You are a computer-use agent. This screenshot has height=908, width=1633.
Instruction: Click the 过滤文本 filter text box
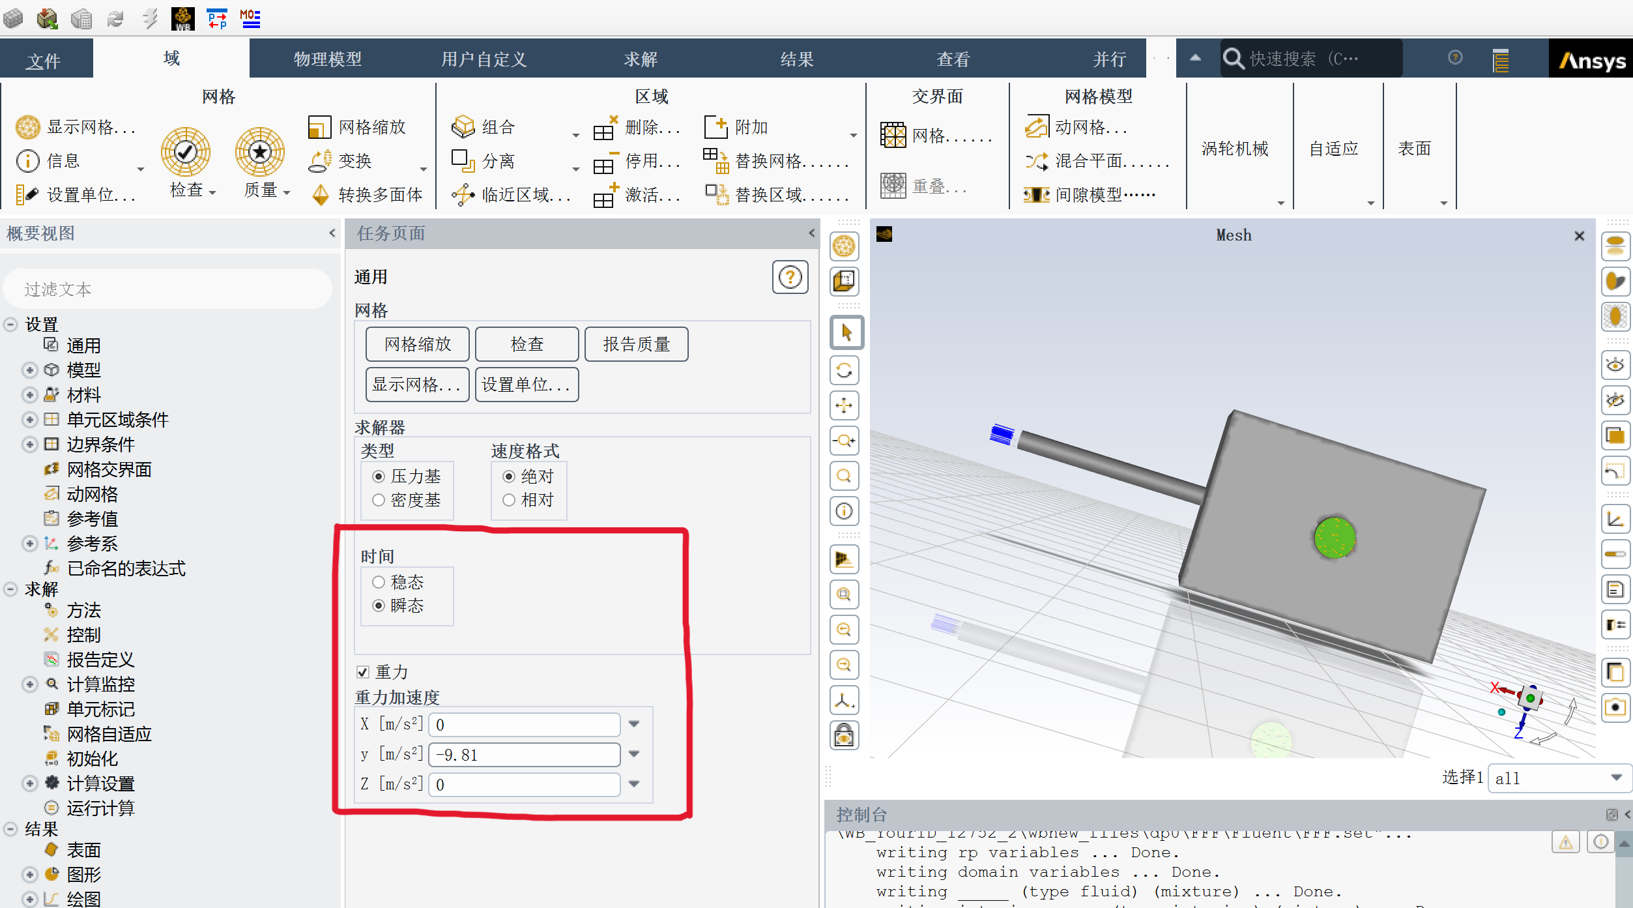pos(167,289)
